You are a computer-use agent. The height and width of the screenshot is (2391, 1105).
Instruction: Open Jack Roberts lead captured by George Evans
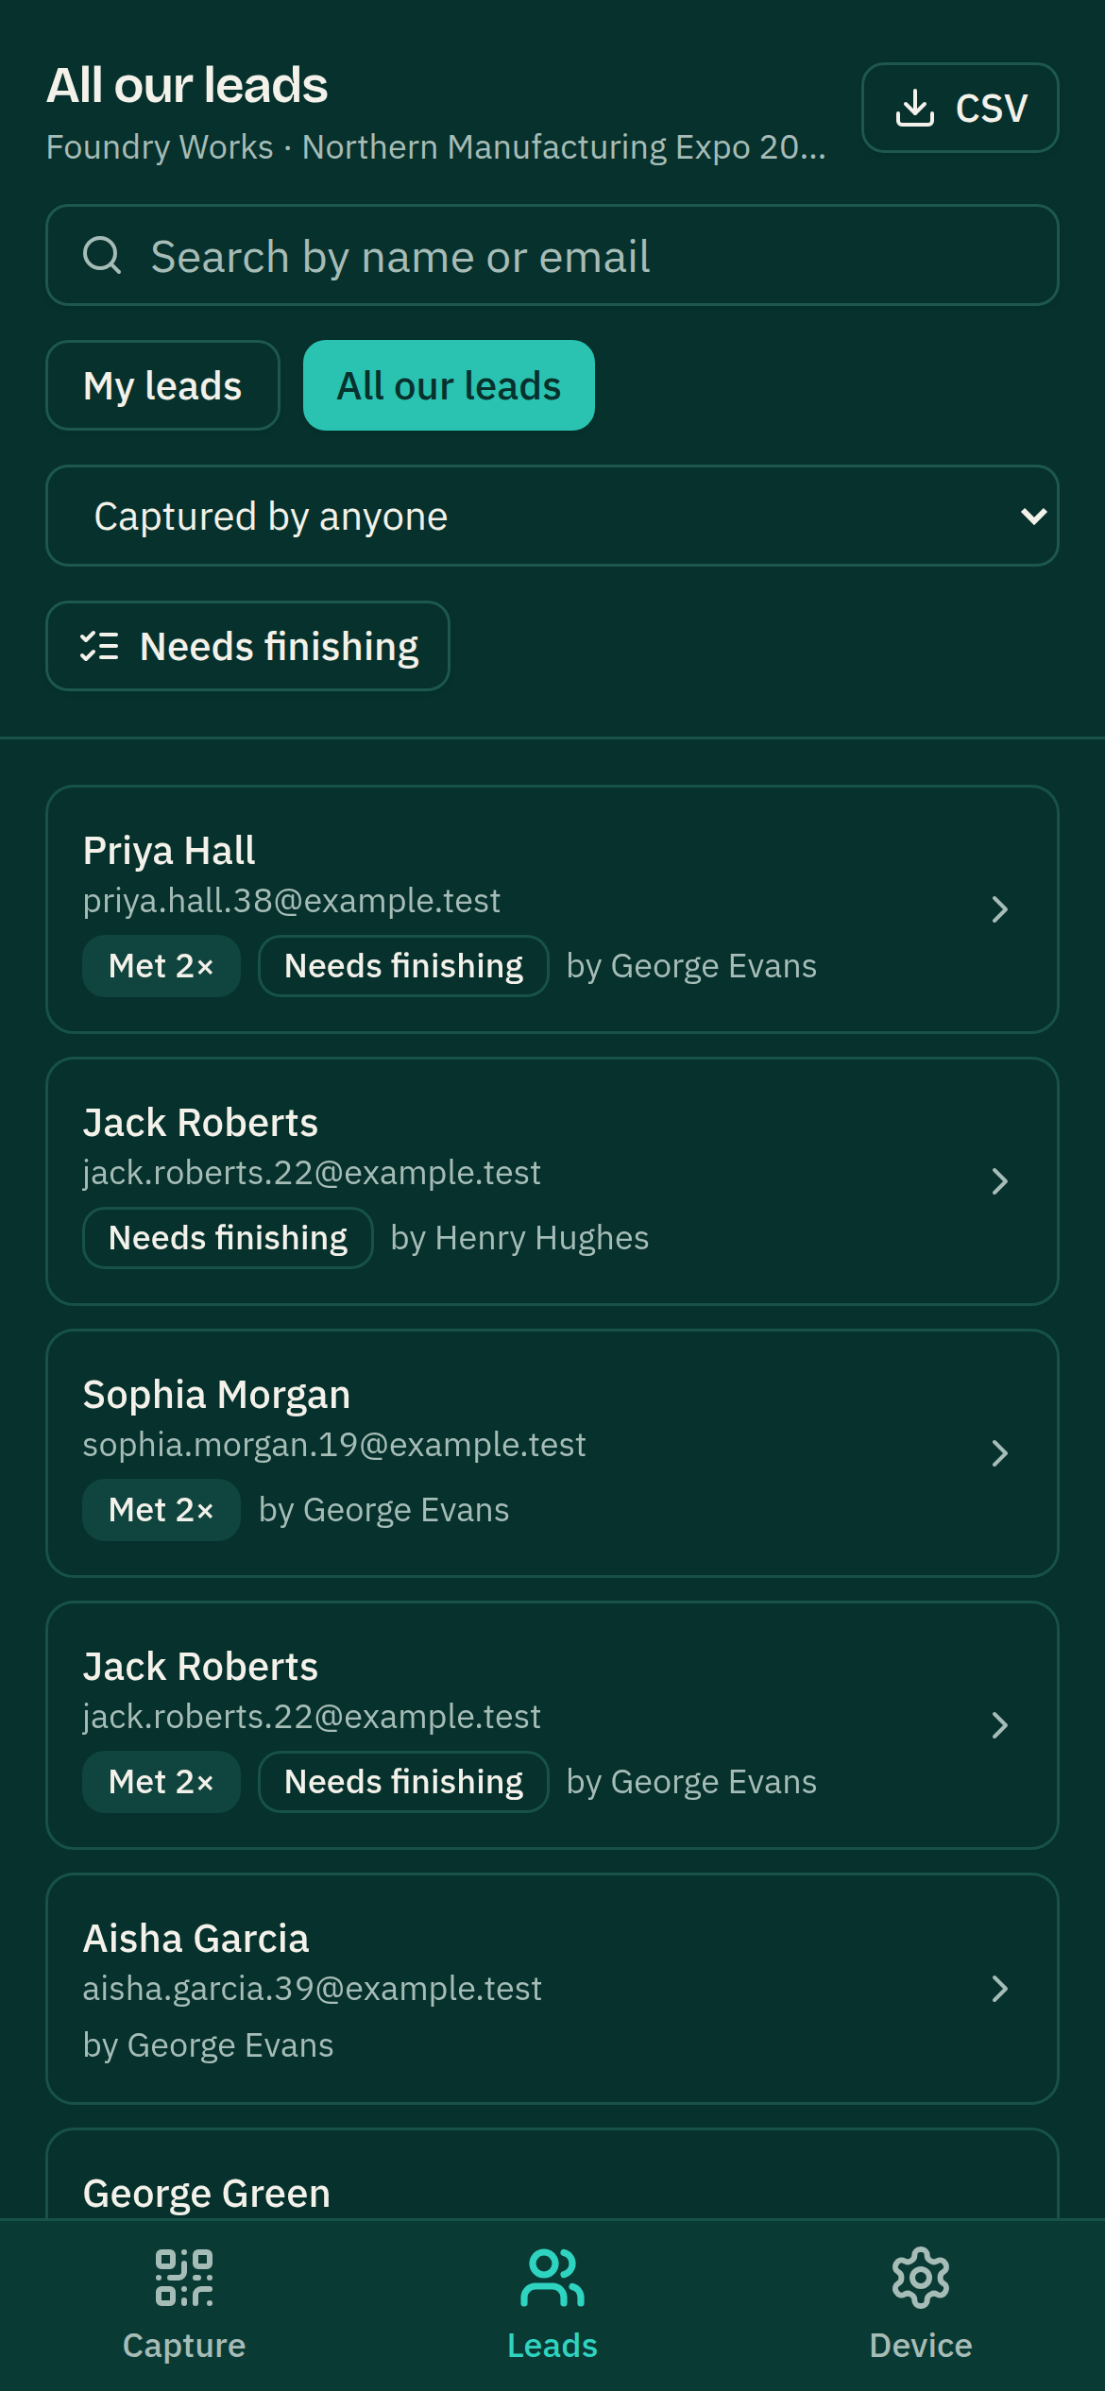coord(552,1725)
